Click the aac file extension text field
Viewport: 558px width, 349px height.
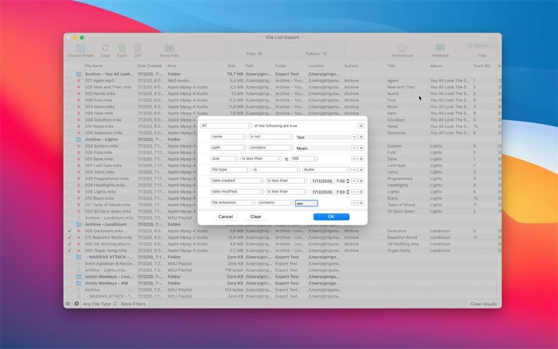pyautogui.click(x=306, y=203)
